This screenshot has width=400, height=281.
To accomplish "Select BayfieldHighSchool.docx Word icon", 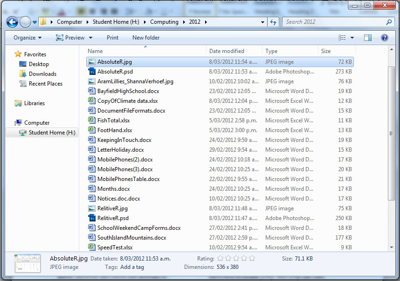I will click(x=92, y=91).
